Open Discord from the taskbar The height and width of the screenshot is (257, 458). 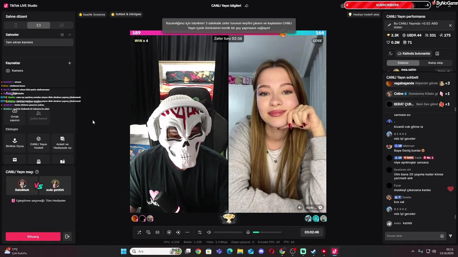[x=261, y=251]
